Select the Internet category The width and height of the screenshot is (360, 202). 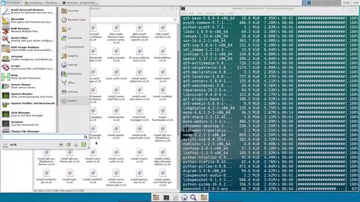pos(74,65)
